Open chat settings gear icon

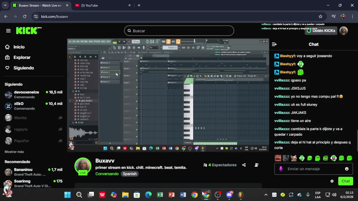[332, 181]
